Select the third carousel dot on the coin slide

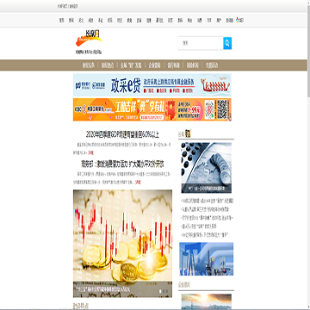168,291
